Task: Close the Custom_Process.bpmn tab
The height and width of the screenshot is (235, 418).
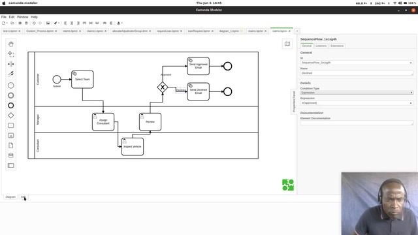Action: pyautogui.click(x=56, y=31)
